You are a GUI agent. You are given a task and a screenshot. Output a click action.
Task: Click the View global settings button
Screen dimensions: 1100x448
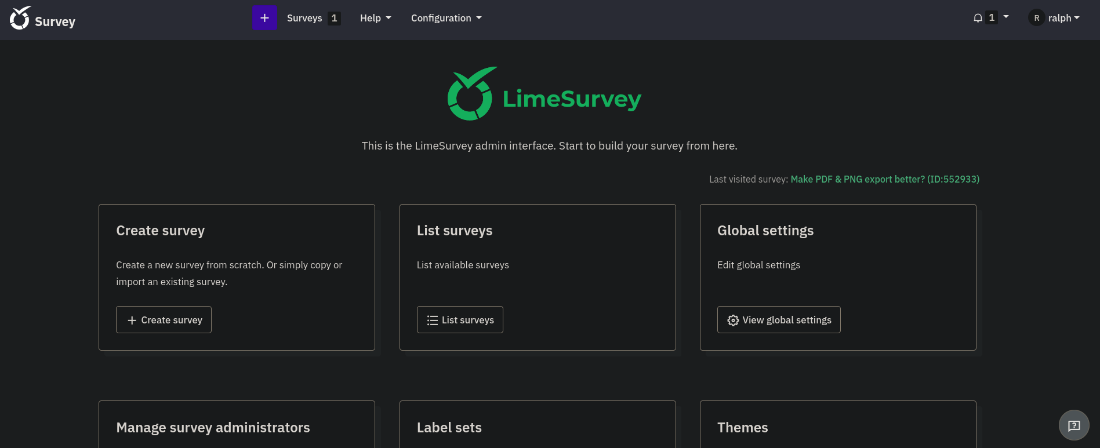click(779, 320)
